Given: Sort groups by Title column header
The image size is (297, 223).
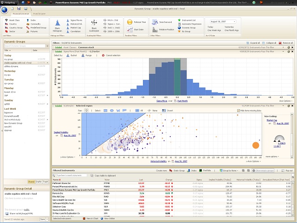Looking at the screenshot, I should click(x=18, y=50).
